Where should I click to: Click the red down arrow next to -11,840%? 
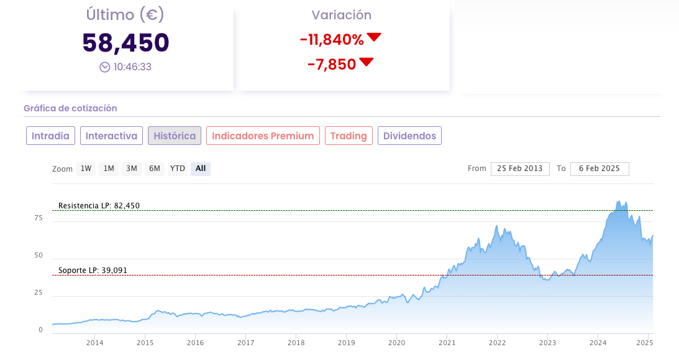click(374, 37)
